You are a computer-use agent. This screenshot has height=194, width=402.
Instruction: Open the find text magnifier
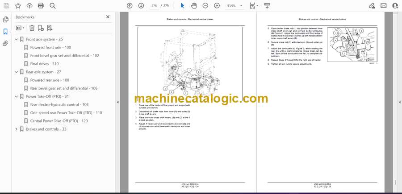[x=53, y=6]
